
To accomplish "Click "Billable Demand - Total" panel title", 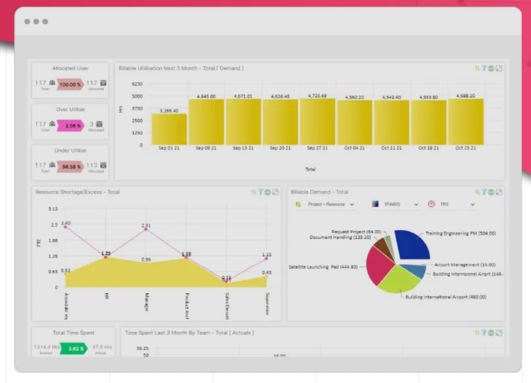I will point(319,192).
